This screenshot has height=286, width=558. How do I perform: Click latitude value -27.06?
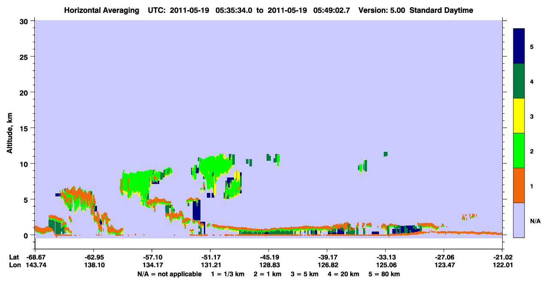[x=444, y=257]
